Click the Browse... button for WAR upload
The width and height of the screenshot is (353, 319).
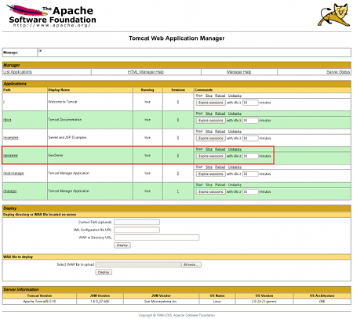click(191, 265)
